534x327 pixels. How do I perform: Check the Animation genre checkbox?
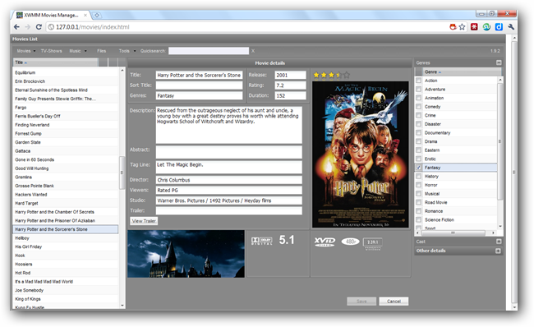click(x=418, y=98)
